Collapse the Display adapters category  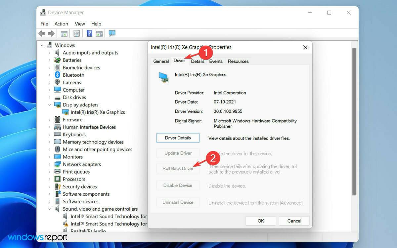click(50, 105)
